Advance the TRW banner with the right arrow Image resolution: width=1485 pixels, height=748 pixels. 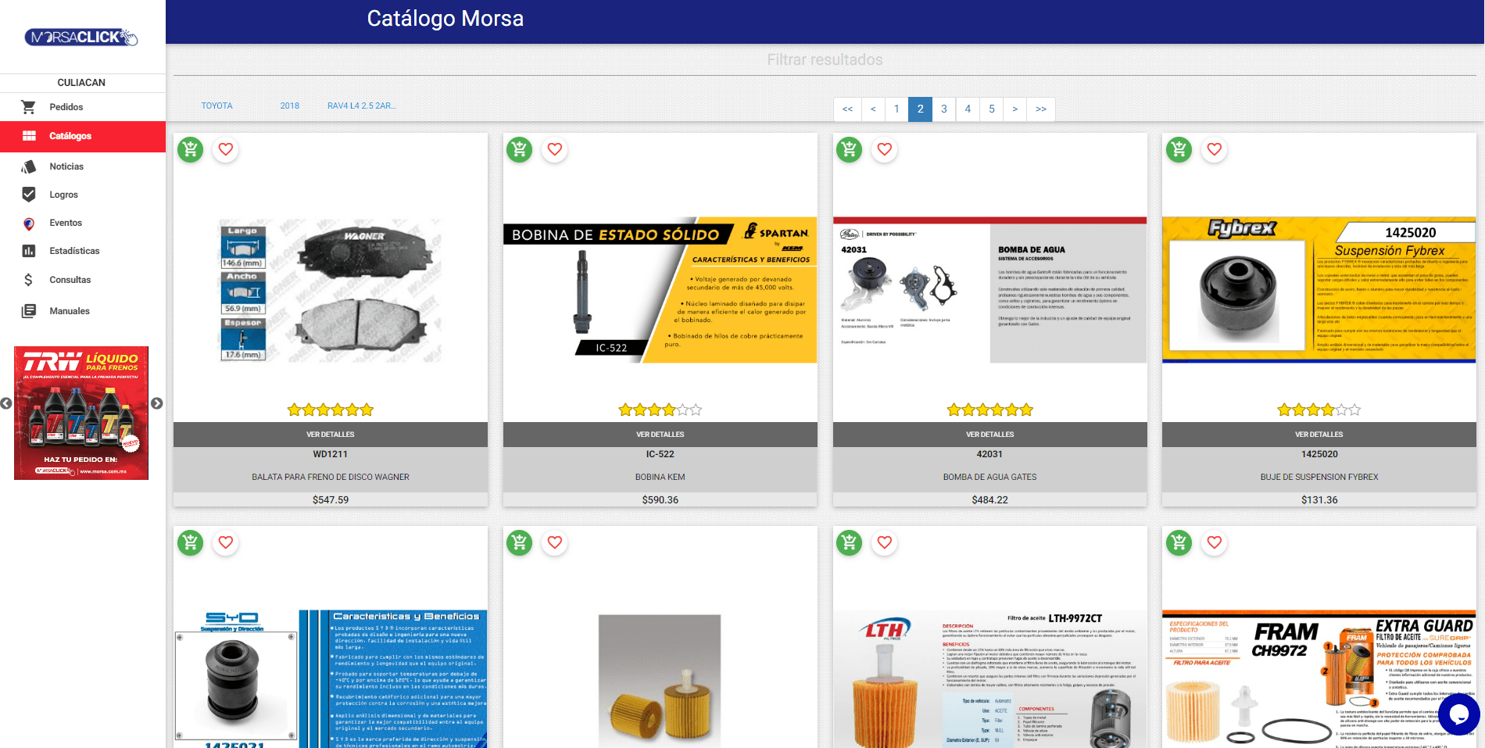coord(157,403)
